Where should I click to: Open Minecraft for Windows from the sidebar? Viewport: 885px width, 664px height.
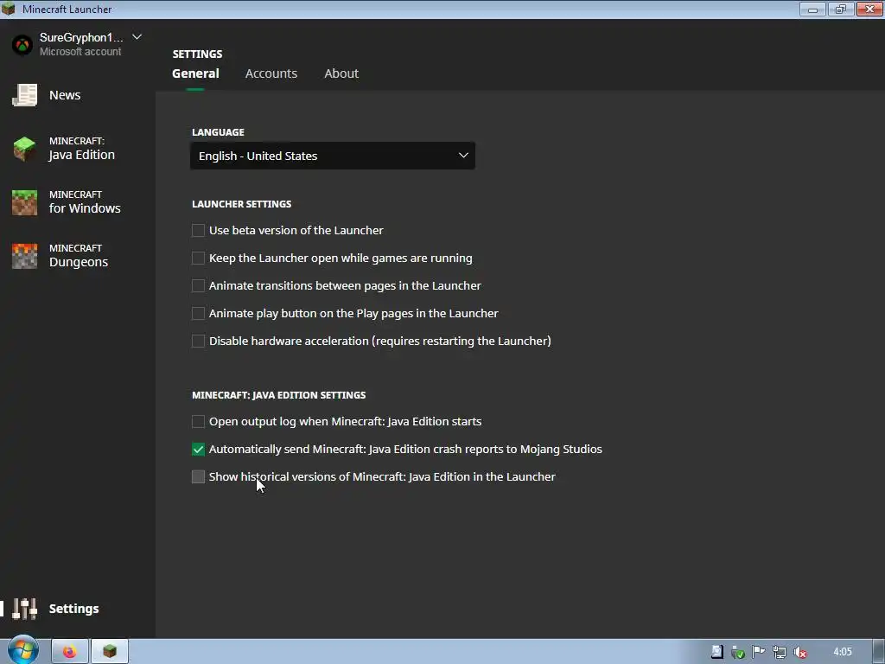(66, 202)
